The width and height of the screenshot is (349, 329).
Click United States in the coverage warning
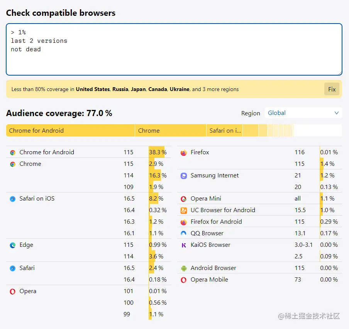coord(93,89)
